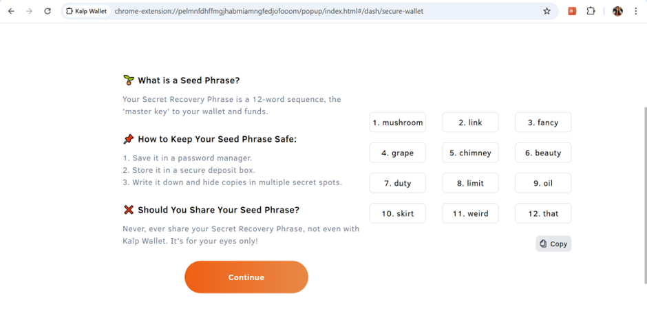647x320 pixels.
Task: Bookmark this page with the star icon
Action: [547, 11]
